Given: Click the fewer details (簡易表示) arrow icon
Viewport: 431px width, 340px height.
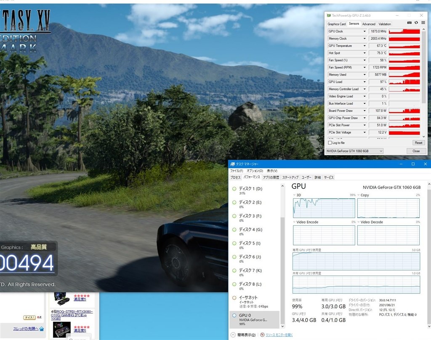Looking at the screenshot, I should point(233,335).
